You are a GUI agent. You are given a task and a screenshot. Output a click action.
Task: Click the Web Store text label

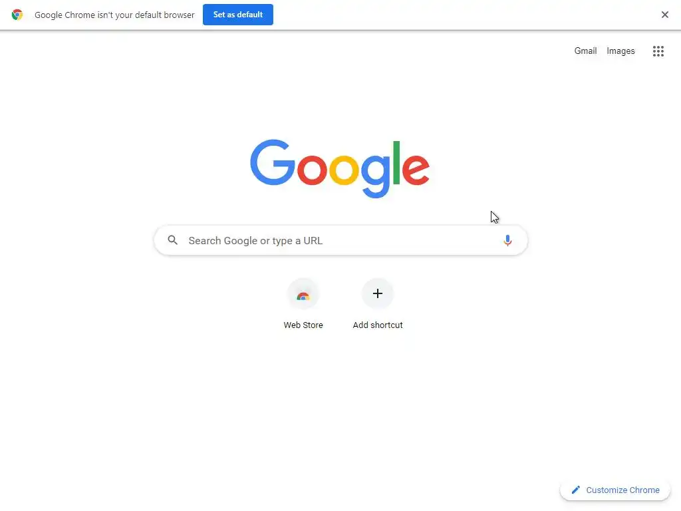(303, 325)
